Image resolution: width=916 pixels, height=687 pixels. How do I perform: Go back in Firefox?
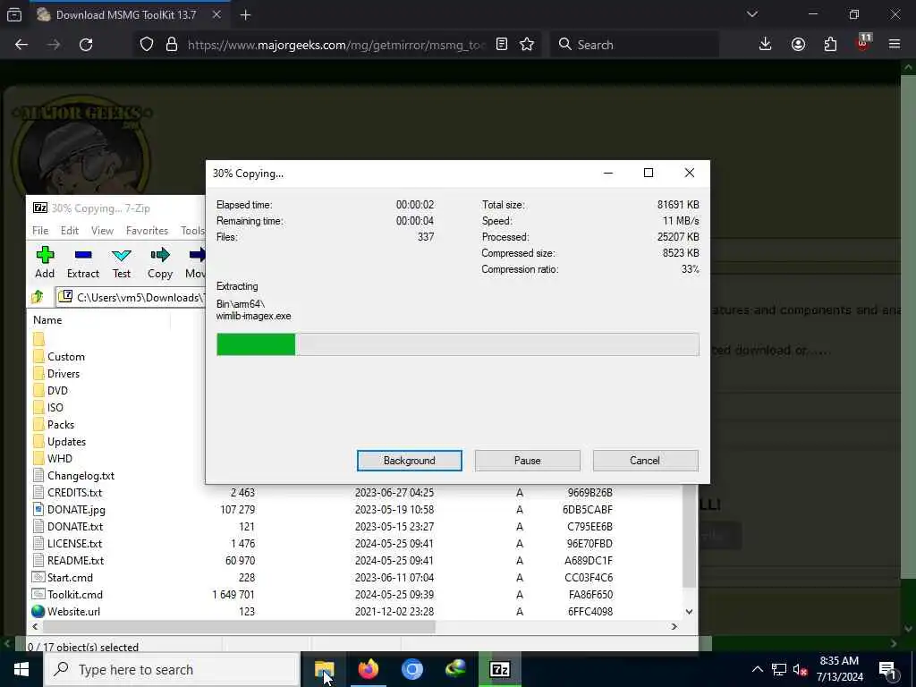click(x=21, y=45)
